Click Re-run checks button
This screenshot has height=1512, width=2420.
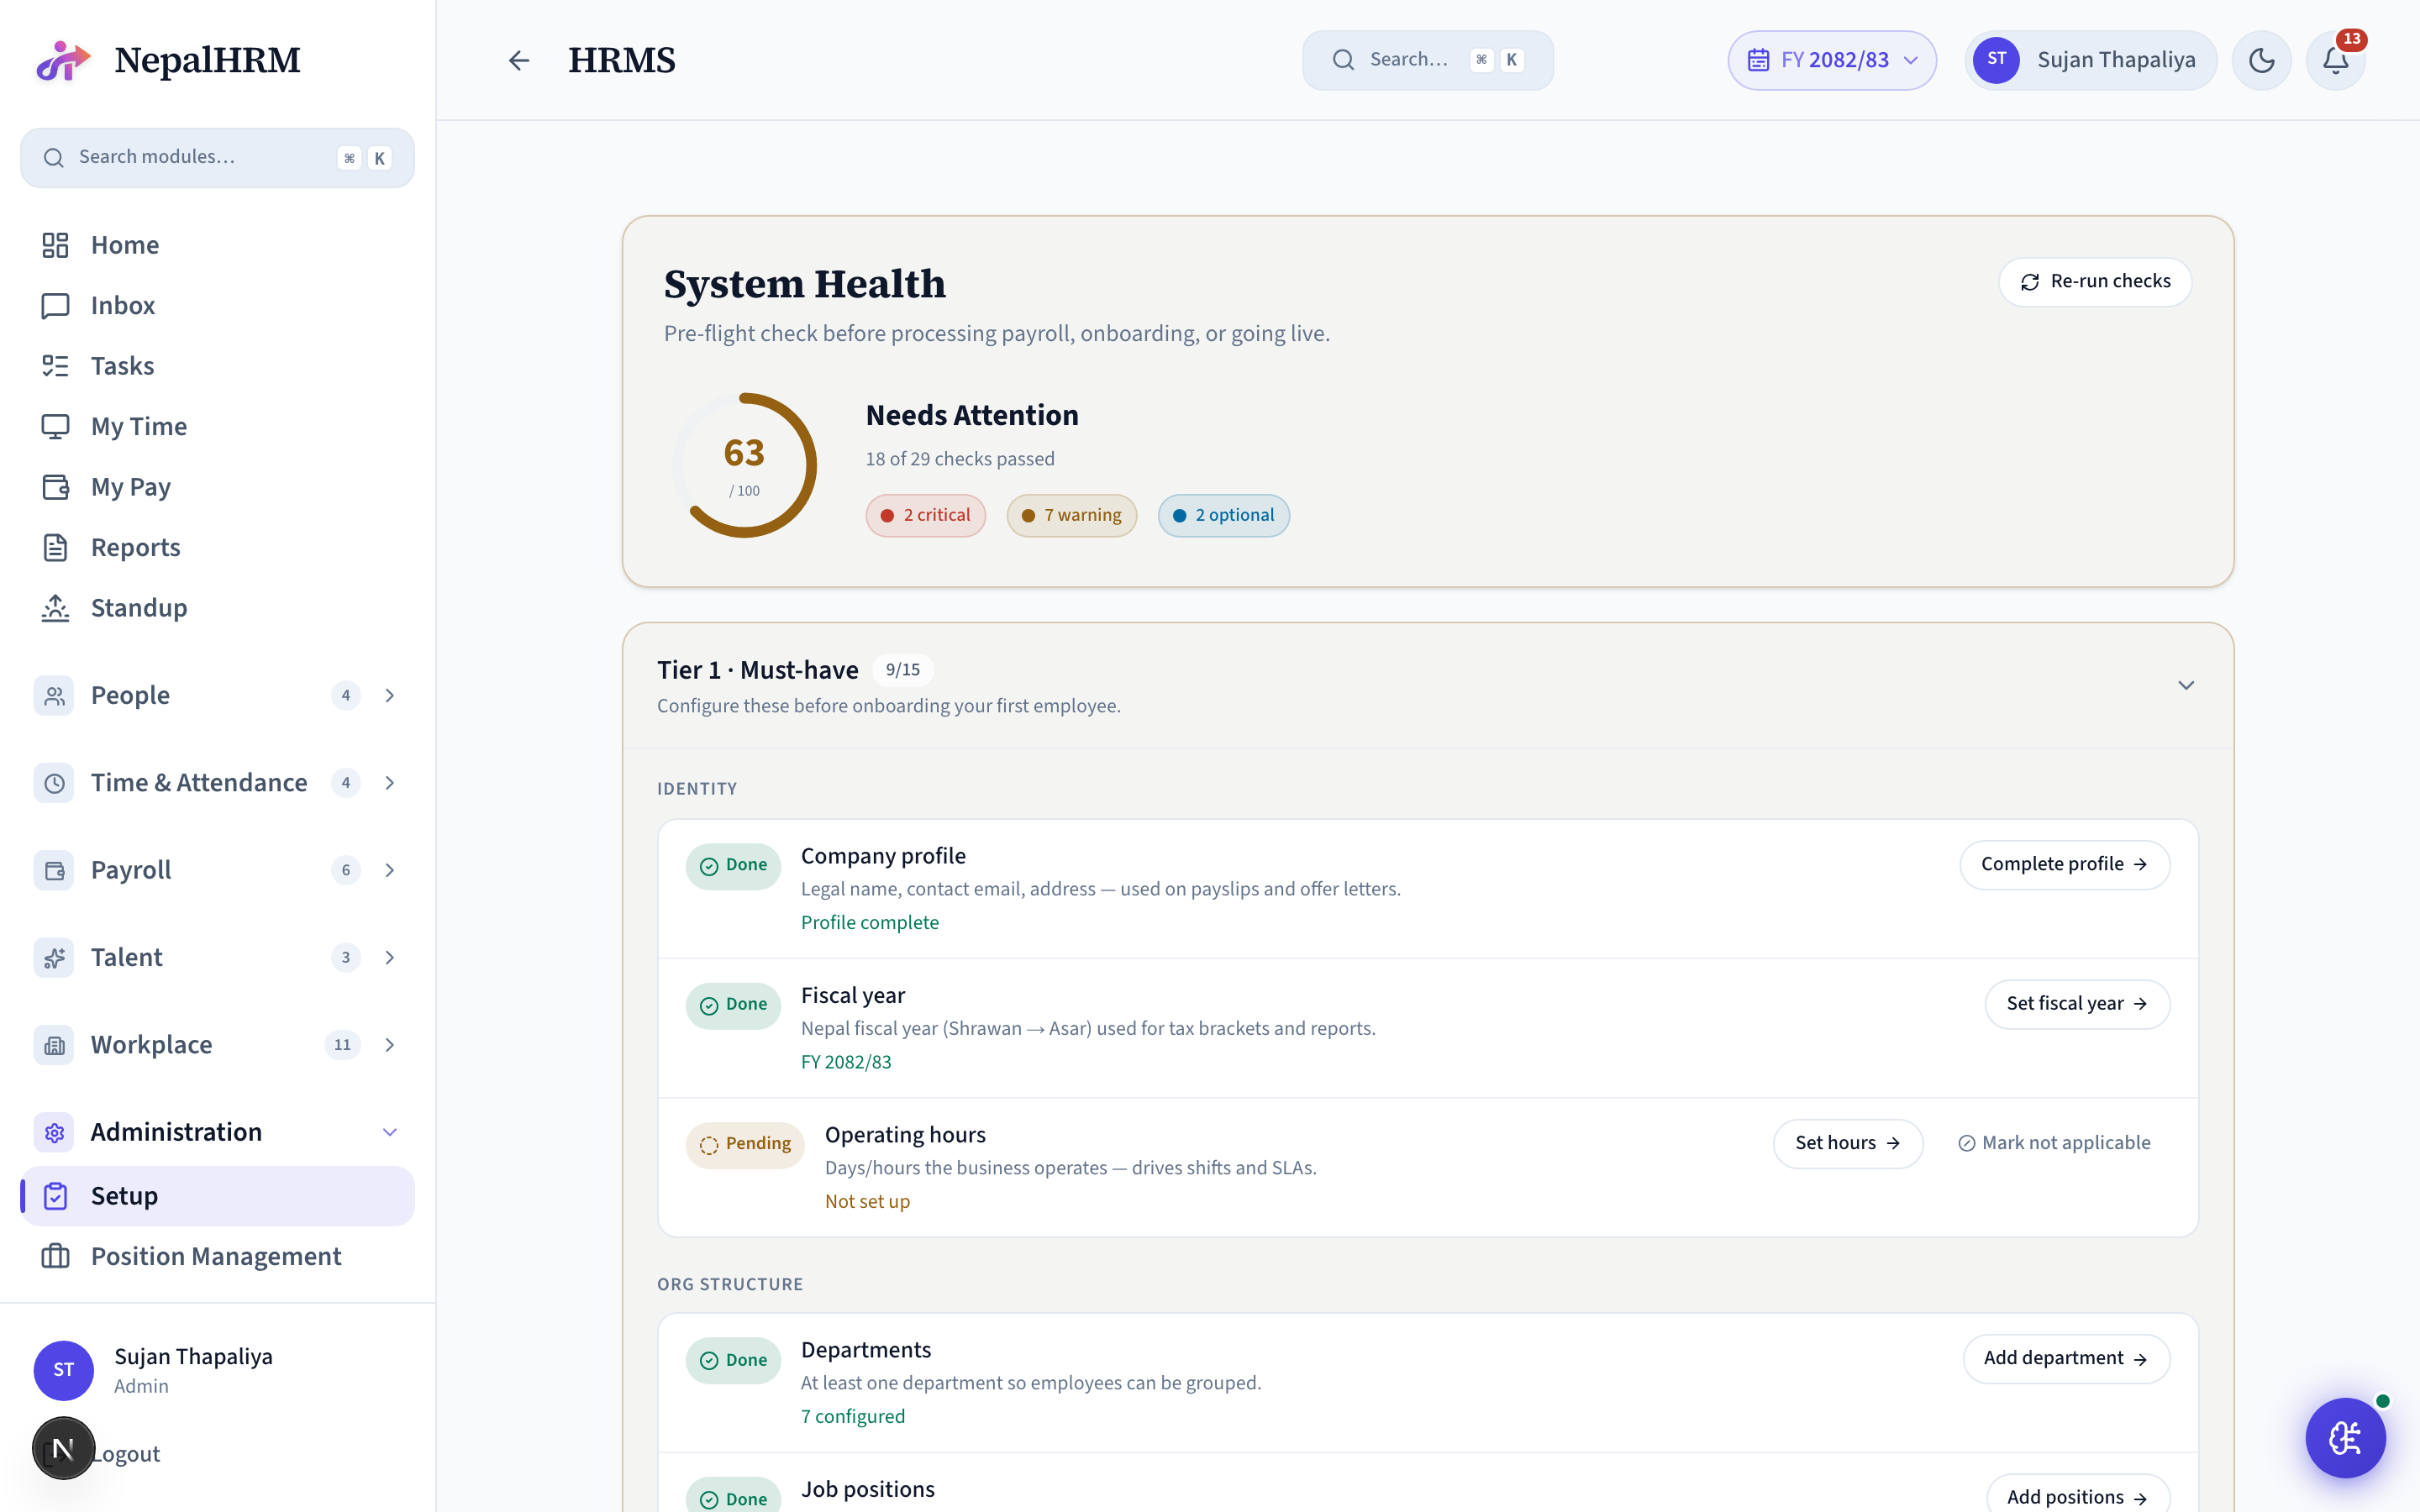(x=2095, y=282)
